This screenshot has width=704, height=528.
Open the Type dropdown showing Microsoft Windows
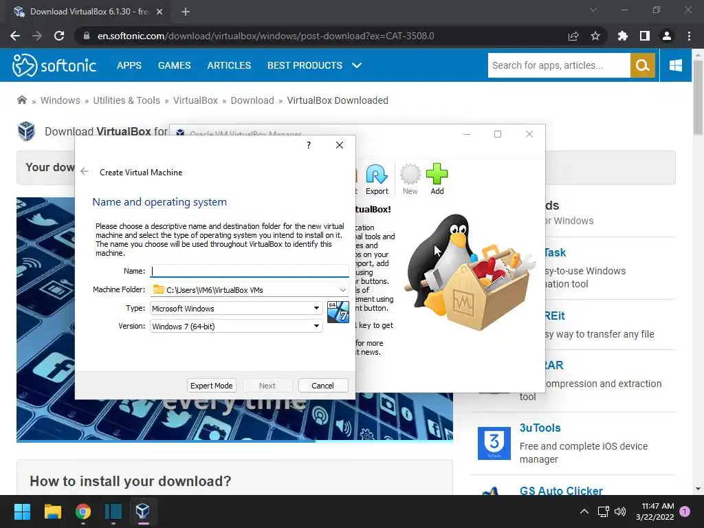click(236, 309)
